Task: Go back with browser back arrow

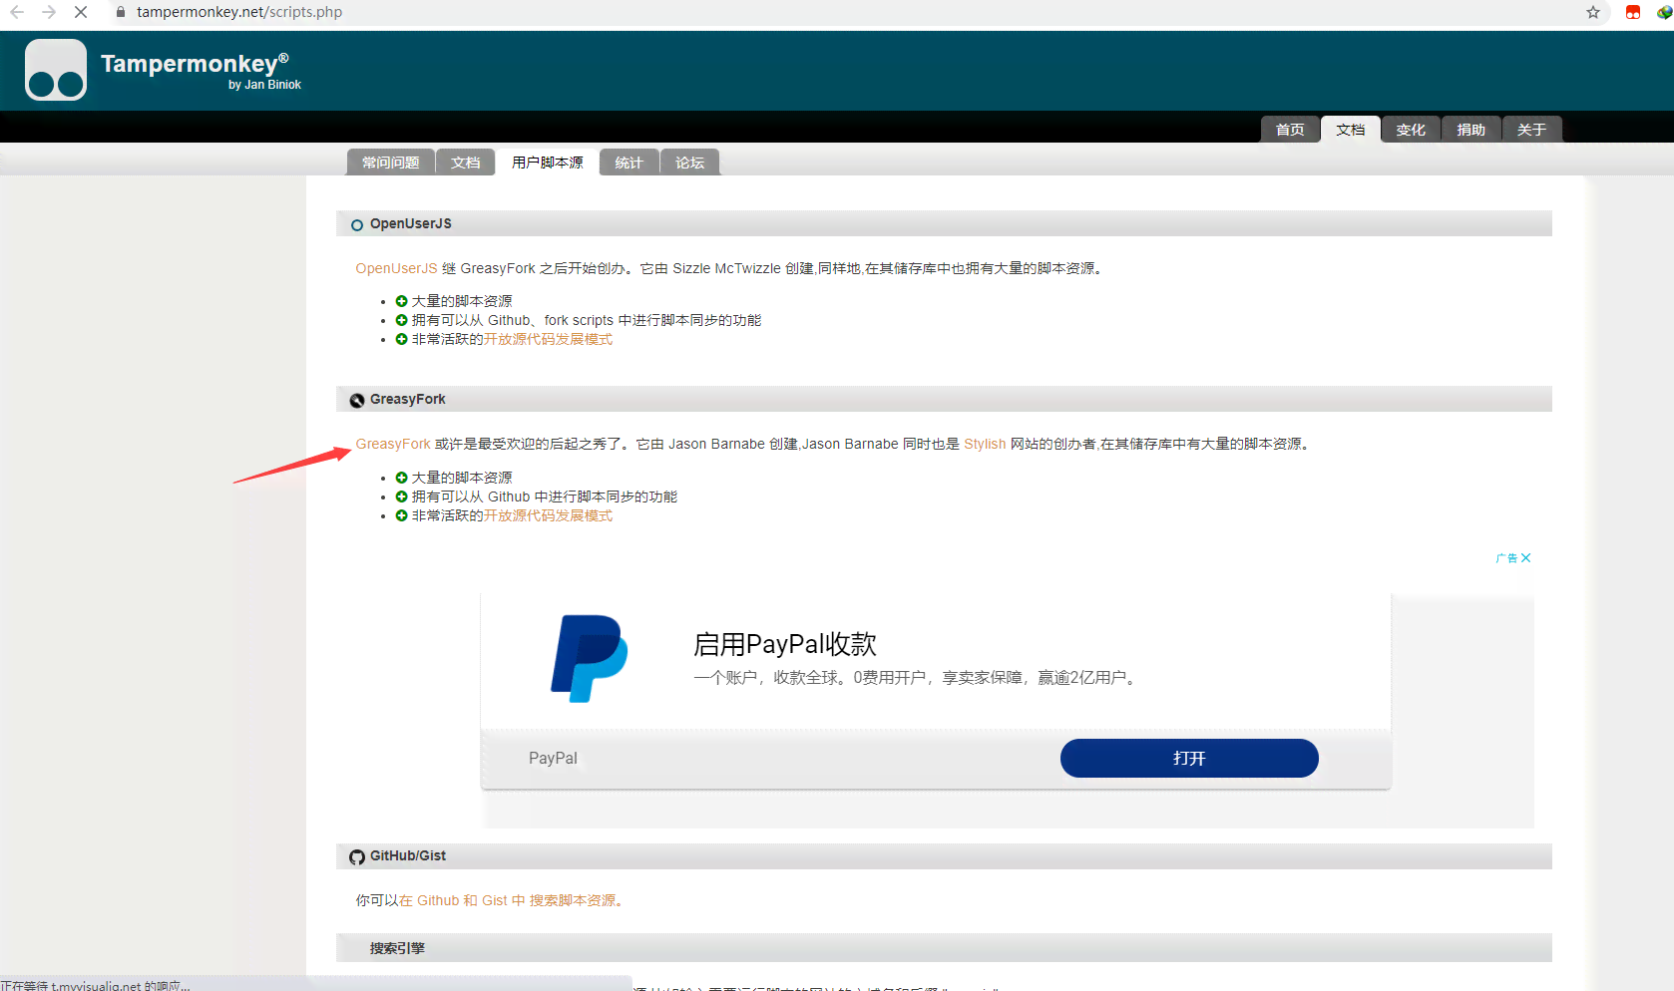Action: coord(17,12)
